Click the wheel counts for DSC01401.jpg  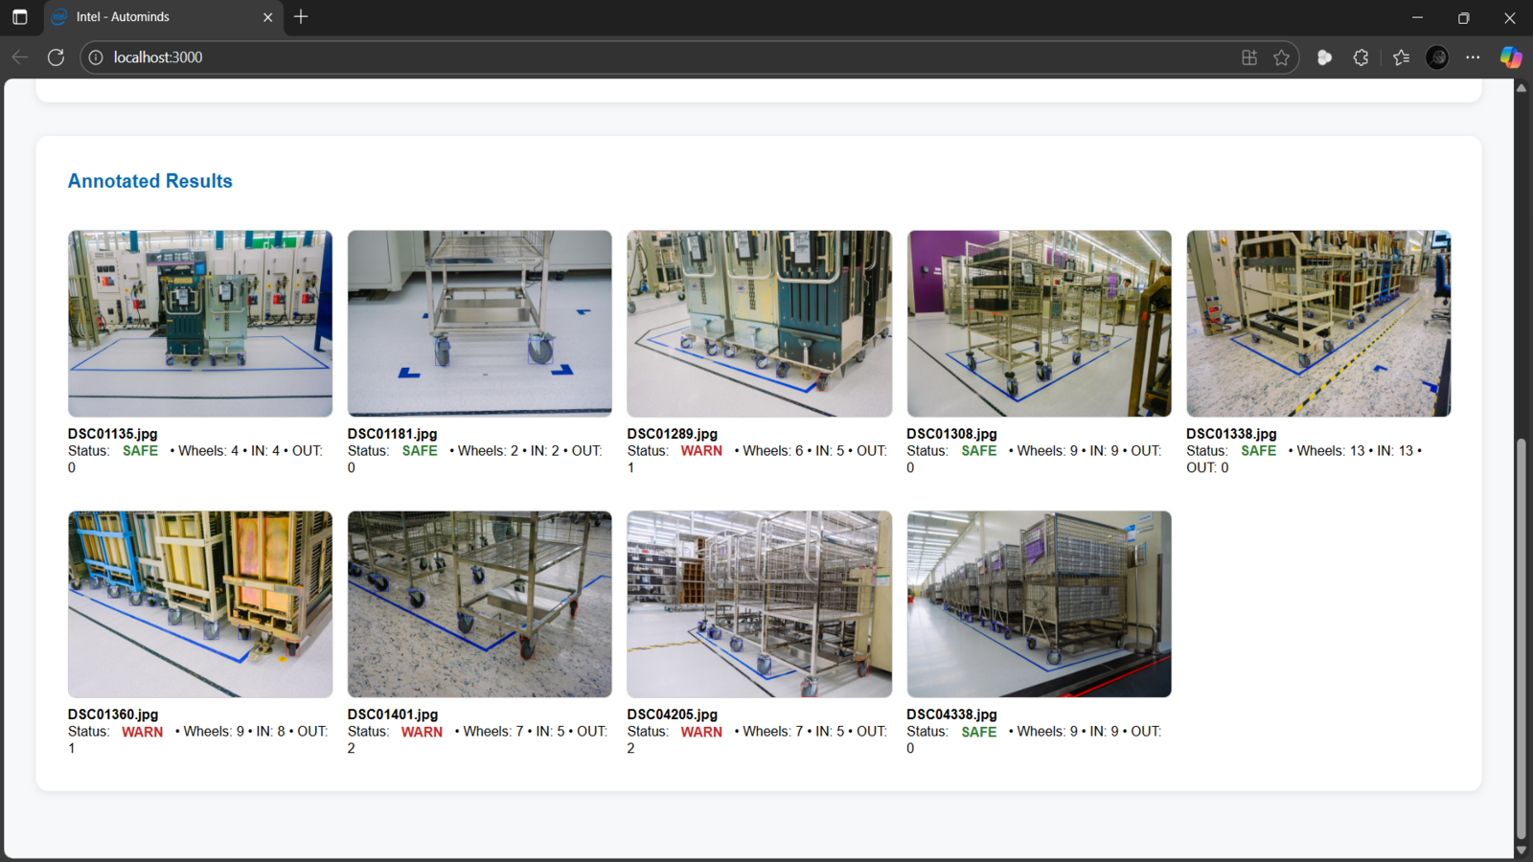pyautogui.click(x=478, y=739)
